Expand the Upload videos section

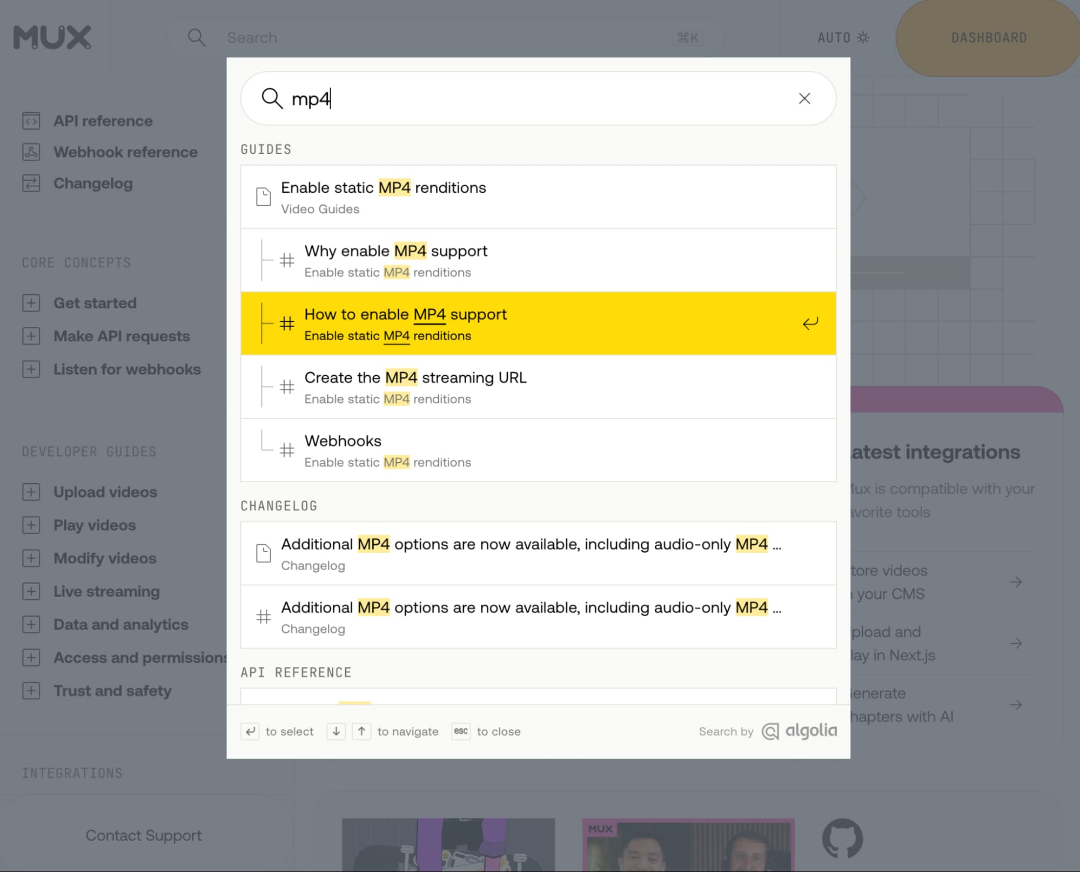click(x=31, y=492)
